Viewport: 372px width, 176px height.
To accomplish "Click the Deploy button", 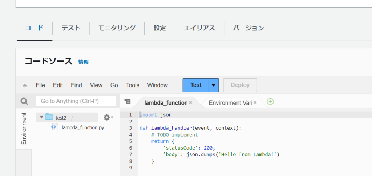I will click(240, 85).
